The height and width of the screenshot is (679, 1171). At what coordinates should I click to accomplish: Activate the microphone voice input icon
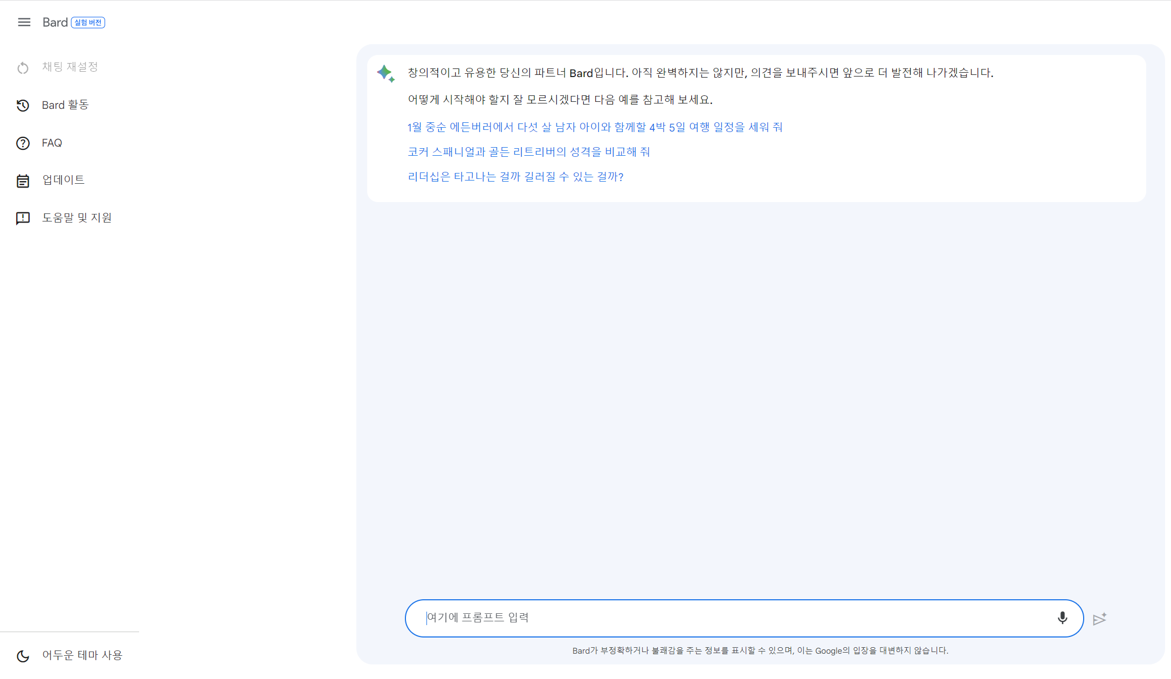click(1062, 618)
